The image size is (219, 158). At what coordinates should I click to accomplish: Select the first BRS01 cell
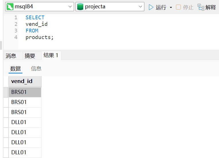[25, 92]
